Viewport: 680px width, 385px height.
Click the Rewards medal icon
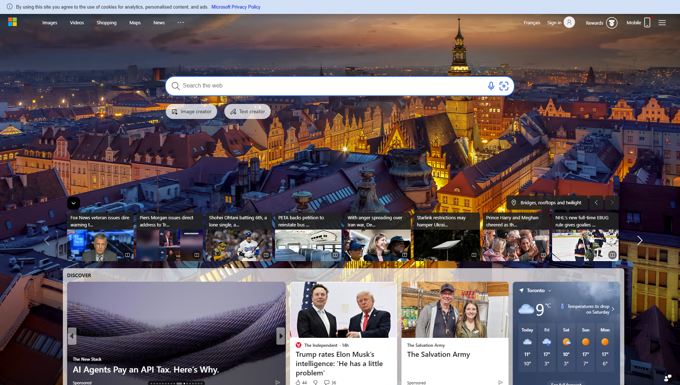point(611,23)
